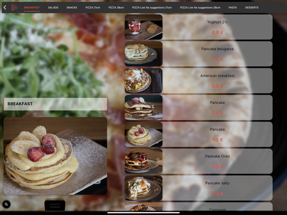
Task: Tap the 5.8 € price
Action: (x=217, y=86)
